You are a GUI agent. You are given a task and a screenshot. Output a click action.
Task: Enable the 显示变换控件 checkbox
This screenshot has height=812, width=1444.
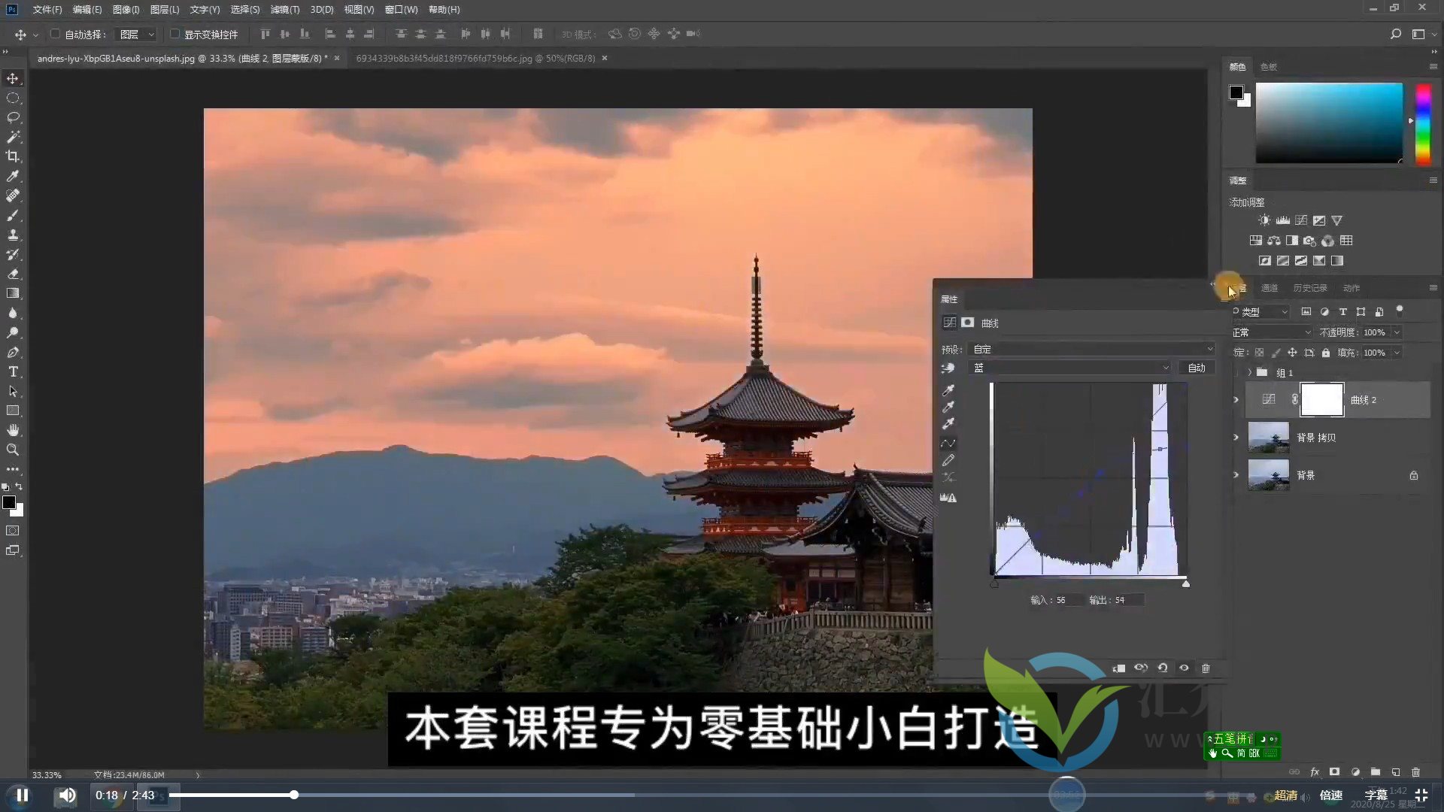[174, 34]
